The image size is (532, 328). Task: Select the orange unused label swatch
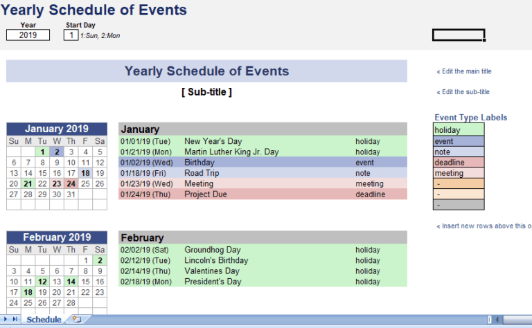pos(459,183)
